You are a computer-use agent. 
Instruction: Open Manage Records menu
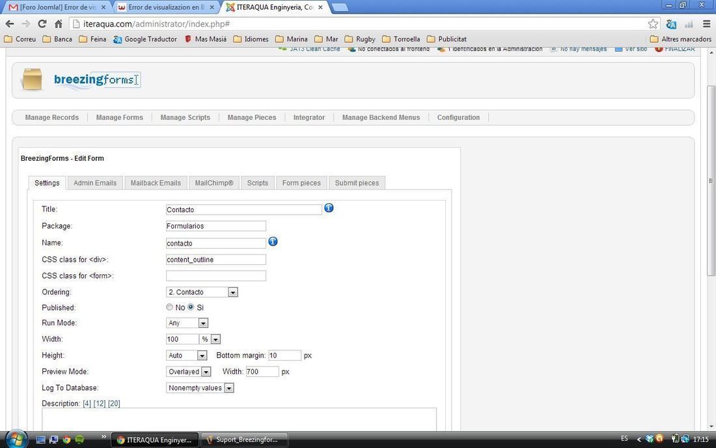point(52,117)
